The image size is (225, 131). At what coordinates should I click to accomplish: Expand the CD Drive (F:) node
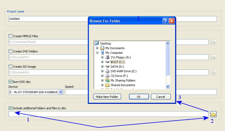click(x=102, y=76)
